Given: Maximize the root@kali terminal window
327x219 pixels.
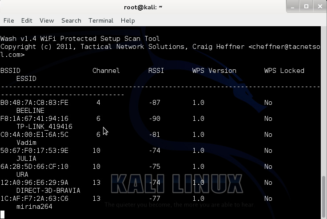Looking at the screenshot, I should [x=306, y=7].
